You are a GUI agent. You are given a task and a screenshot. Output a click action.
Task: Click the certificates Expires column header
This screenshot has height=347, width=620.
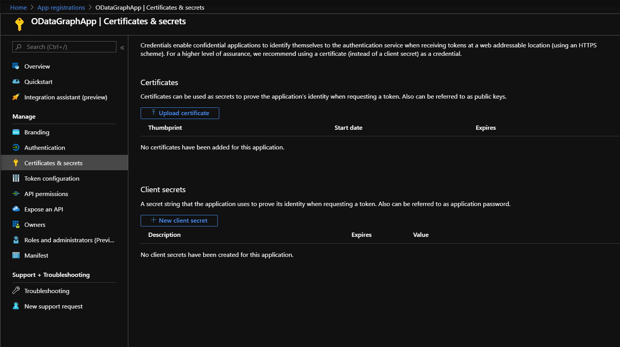pos(486,127)
